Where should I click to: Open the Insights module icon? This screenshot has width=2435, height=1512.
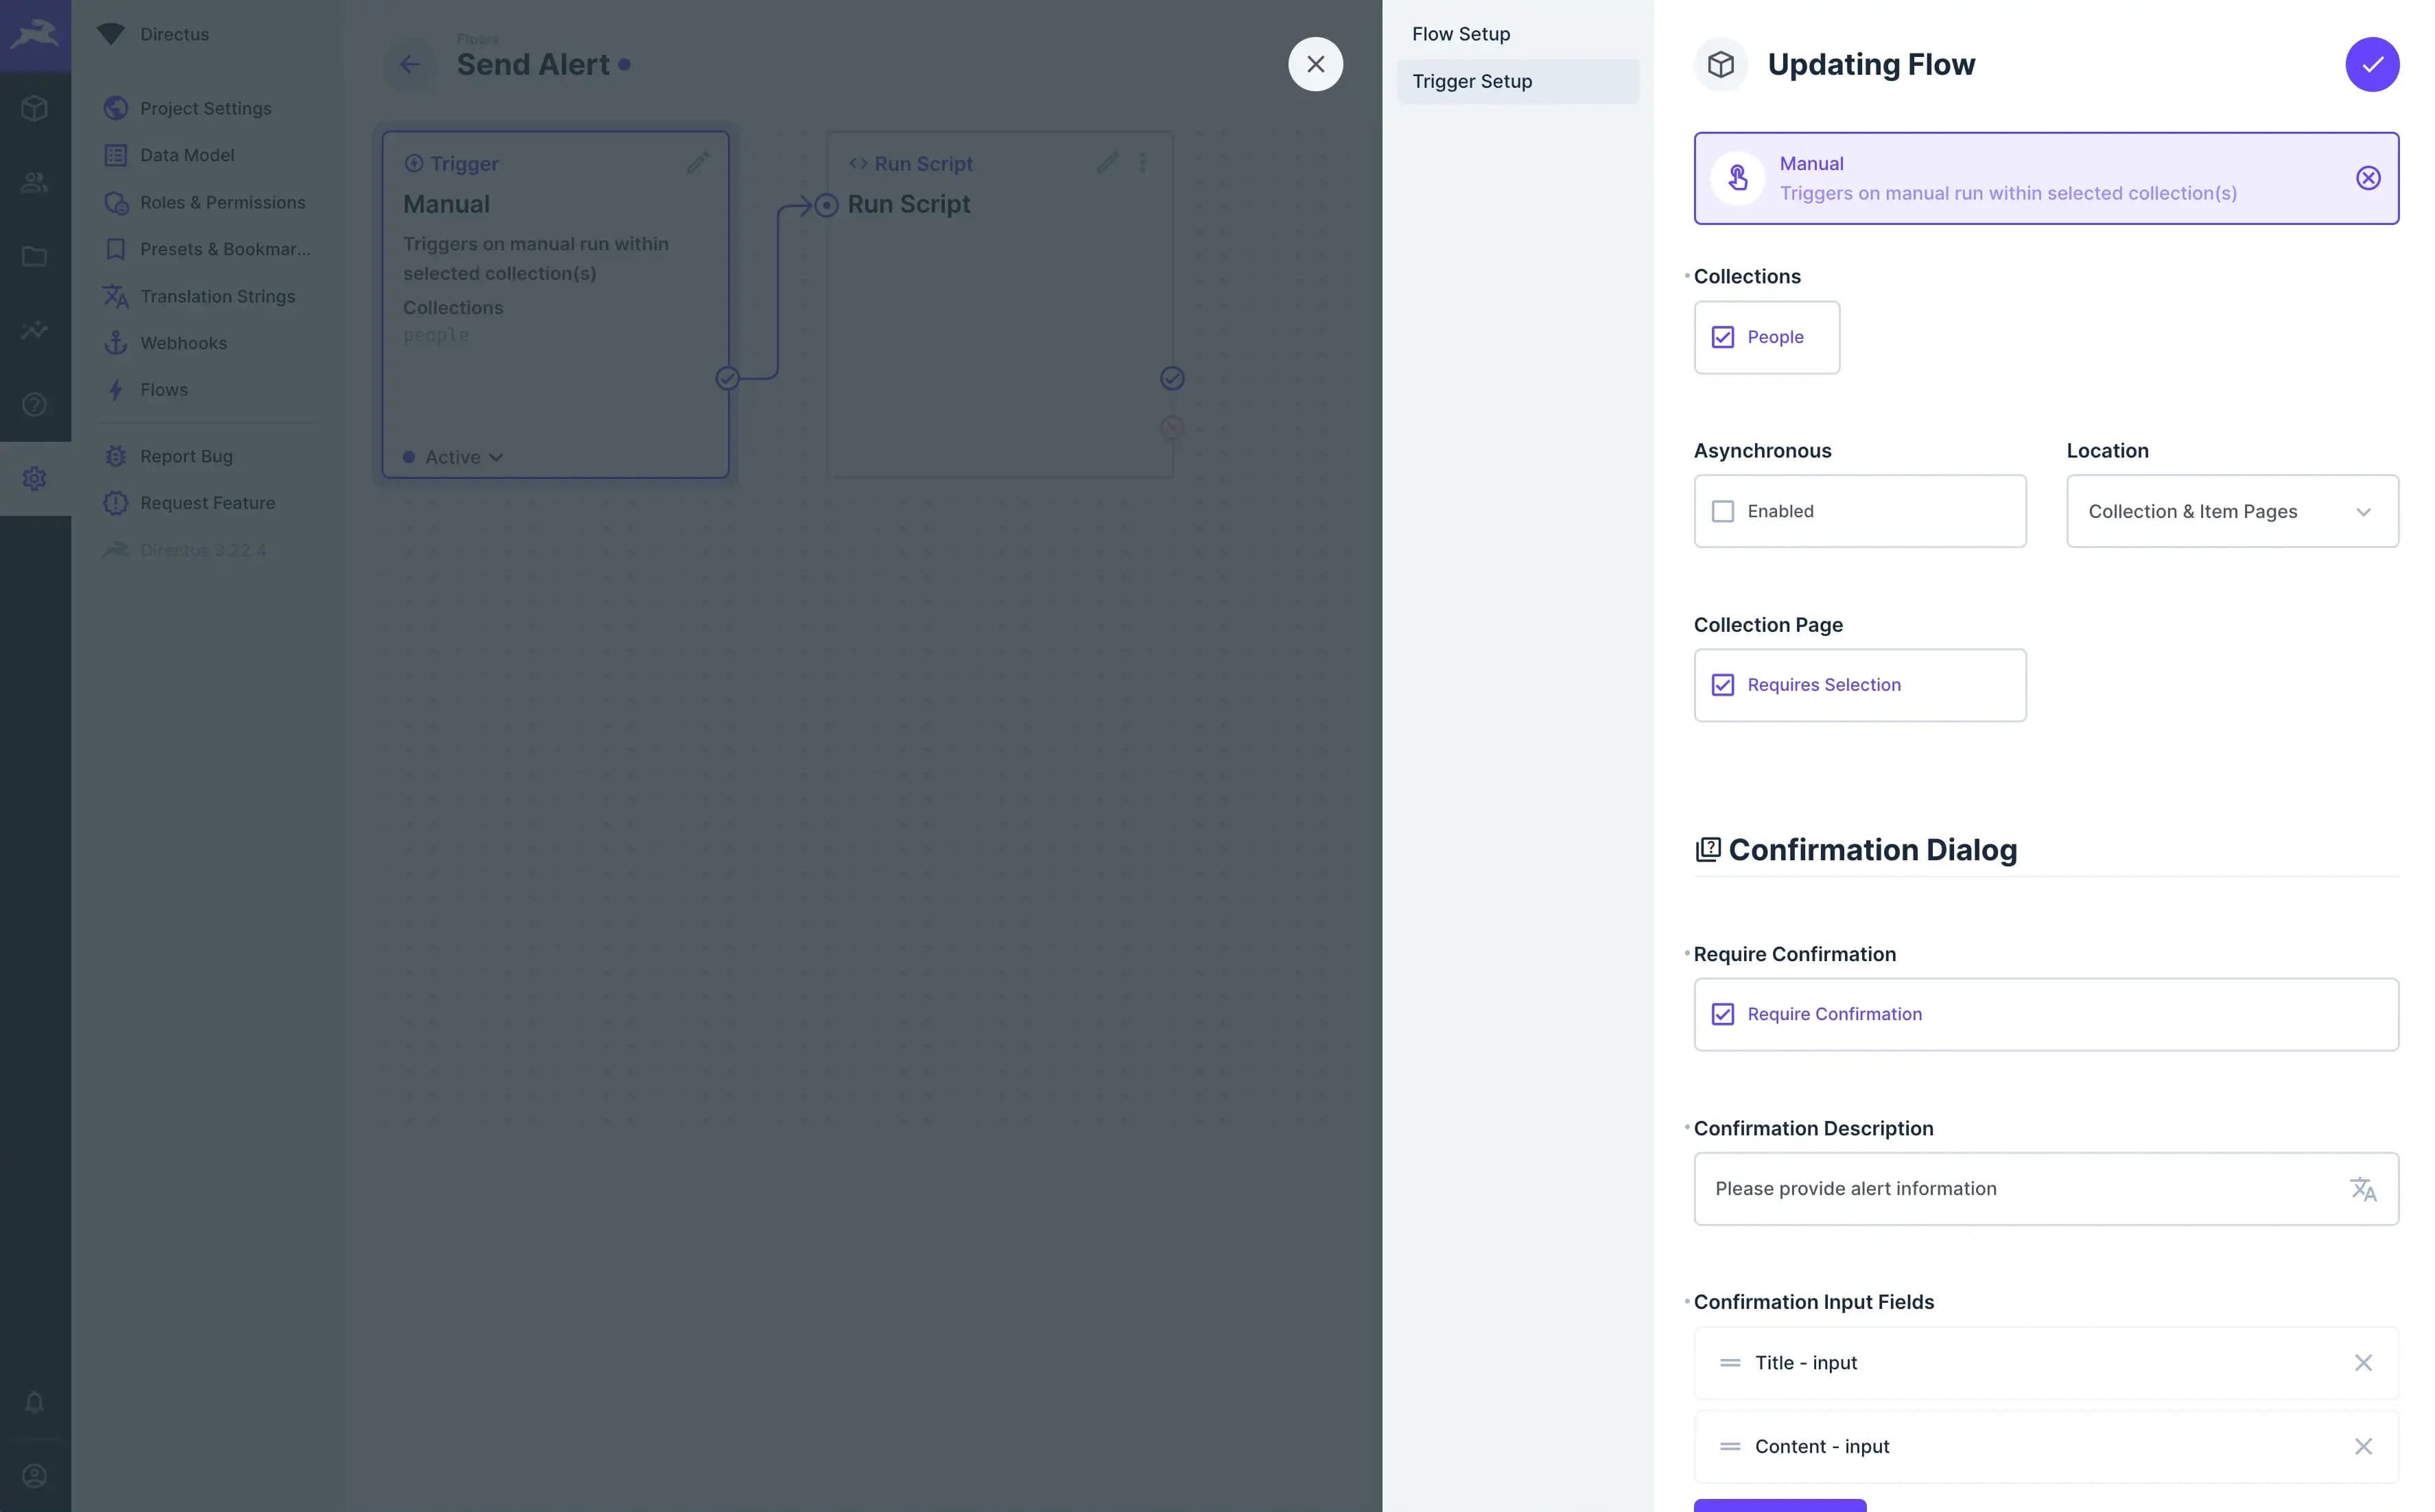(x=35, y=330)
